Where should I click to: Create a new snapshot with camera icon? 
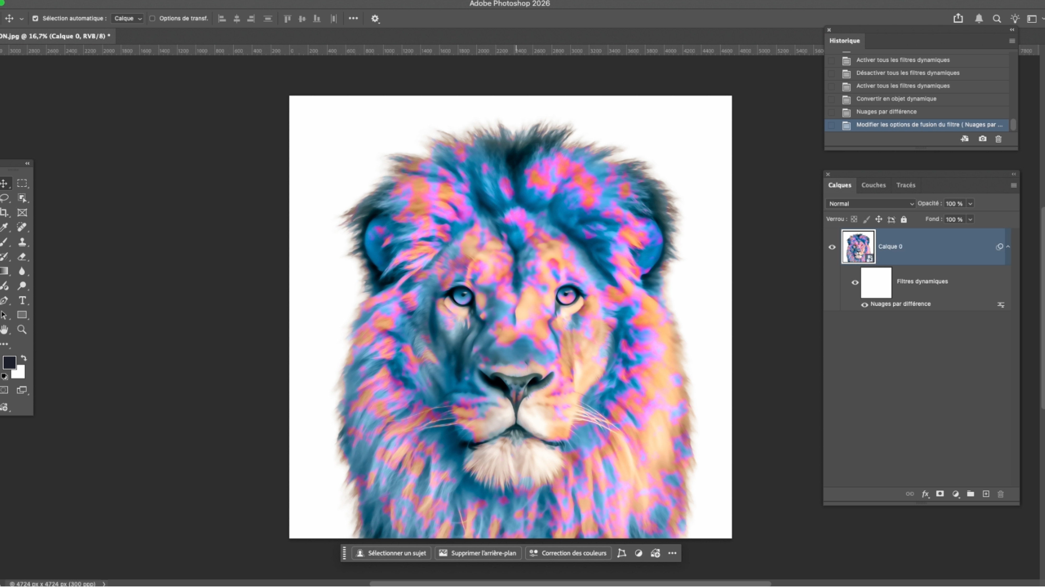[982, 139]
